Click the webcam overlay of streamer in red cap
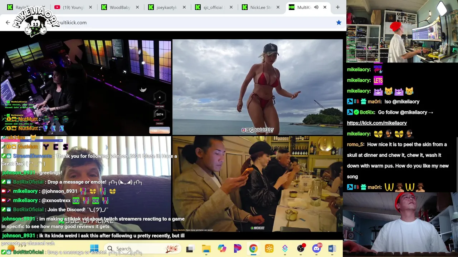458x257 pixels. [x=401, y=225]
